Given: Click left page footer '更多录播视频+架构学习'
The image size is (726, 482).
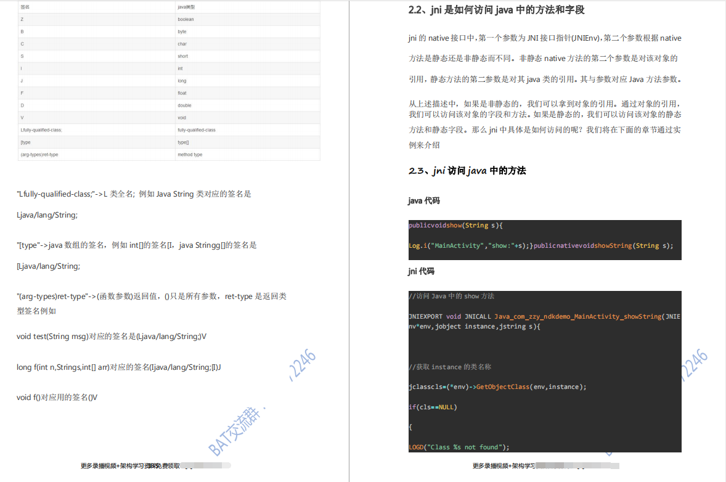Looking at the screenshot, I should (x=113, y=466).
